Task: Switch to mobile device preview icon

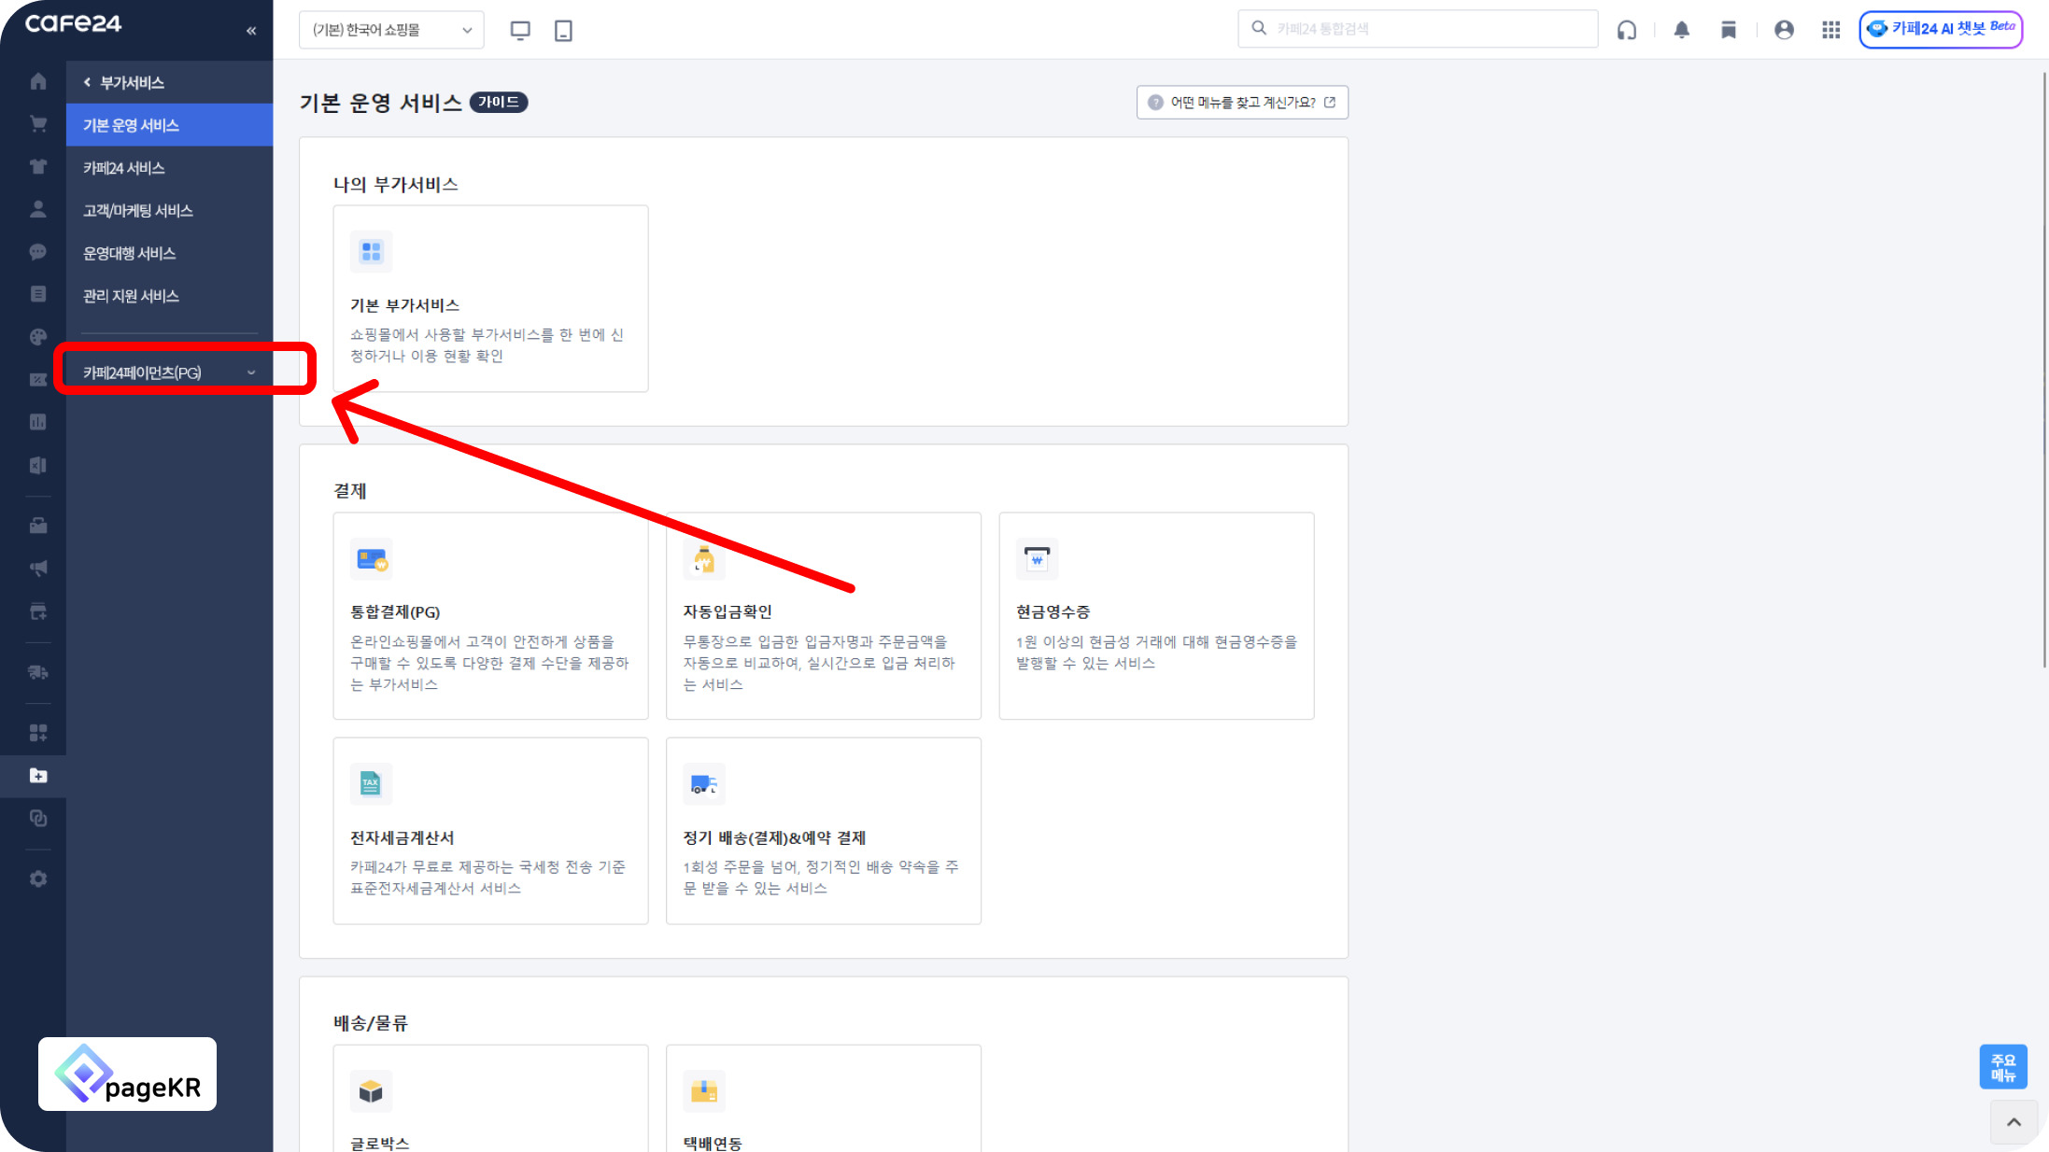Action: point(563,30)
